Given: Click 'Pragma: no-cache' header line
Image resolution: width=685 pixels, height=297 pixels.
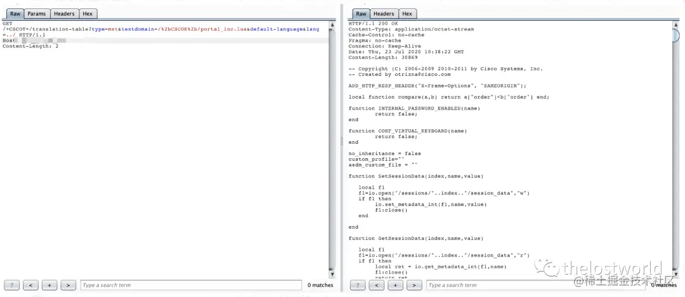Looking at the screenshot, I should click(375, 41).
